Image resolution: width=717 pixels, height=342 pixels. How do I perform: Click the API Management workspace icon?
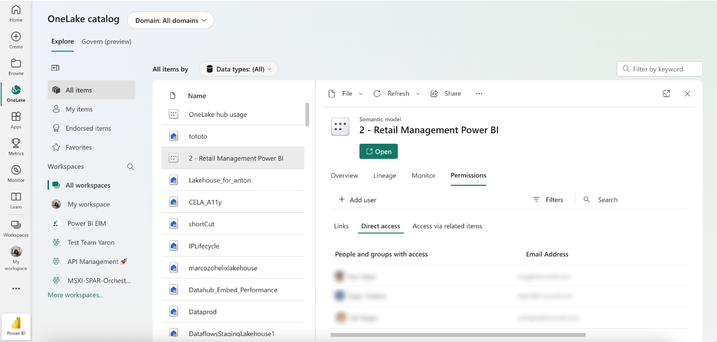click(57, 261)
